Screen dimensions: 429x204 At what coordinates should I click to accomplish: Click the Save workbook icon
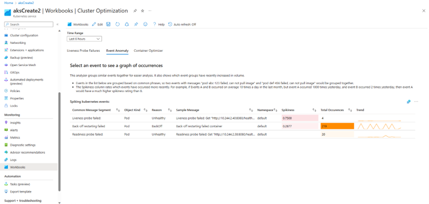[108, 24]
